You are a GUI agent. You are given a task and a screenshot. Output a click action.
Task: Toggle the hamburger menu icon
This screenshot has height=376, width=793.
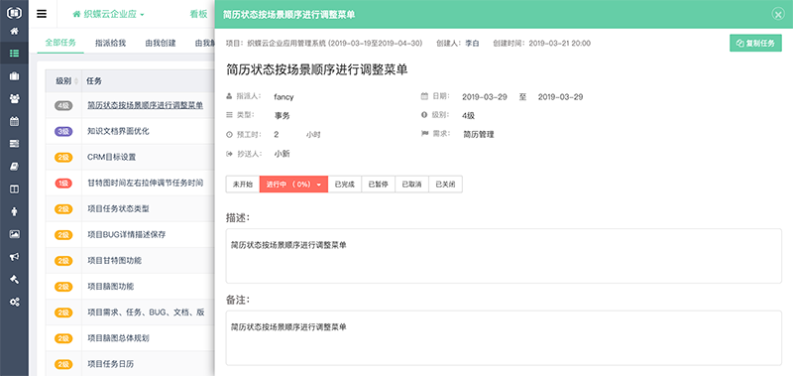tap(42, 14)
